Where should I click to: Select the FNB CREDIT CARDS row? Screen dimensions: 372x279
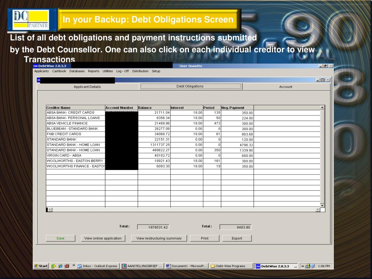point(183,134)
